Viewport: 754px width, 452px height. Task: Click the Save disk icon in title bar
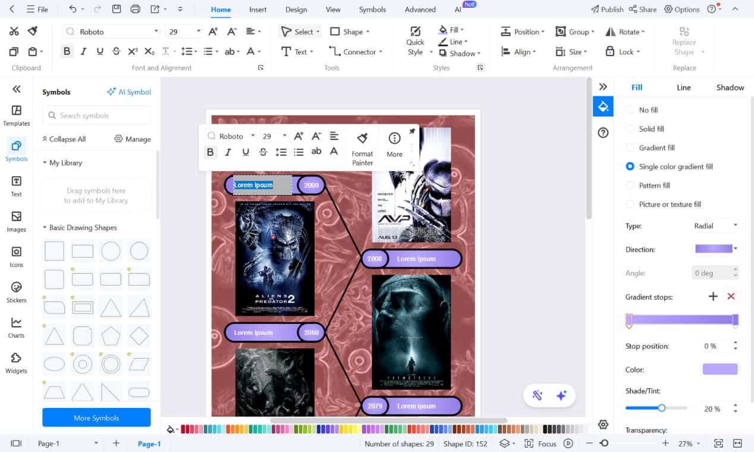pyautogui.click(x=117, y=9)
